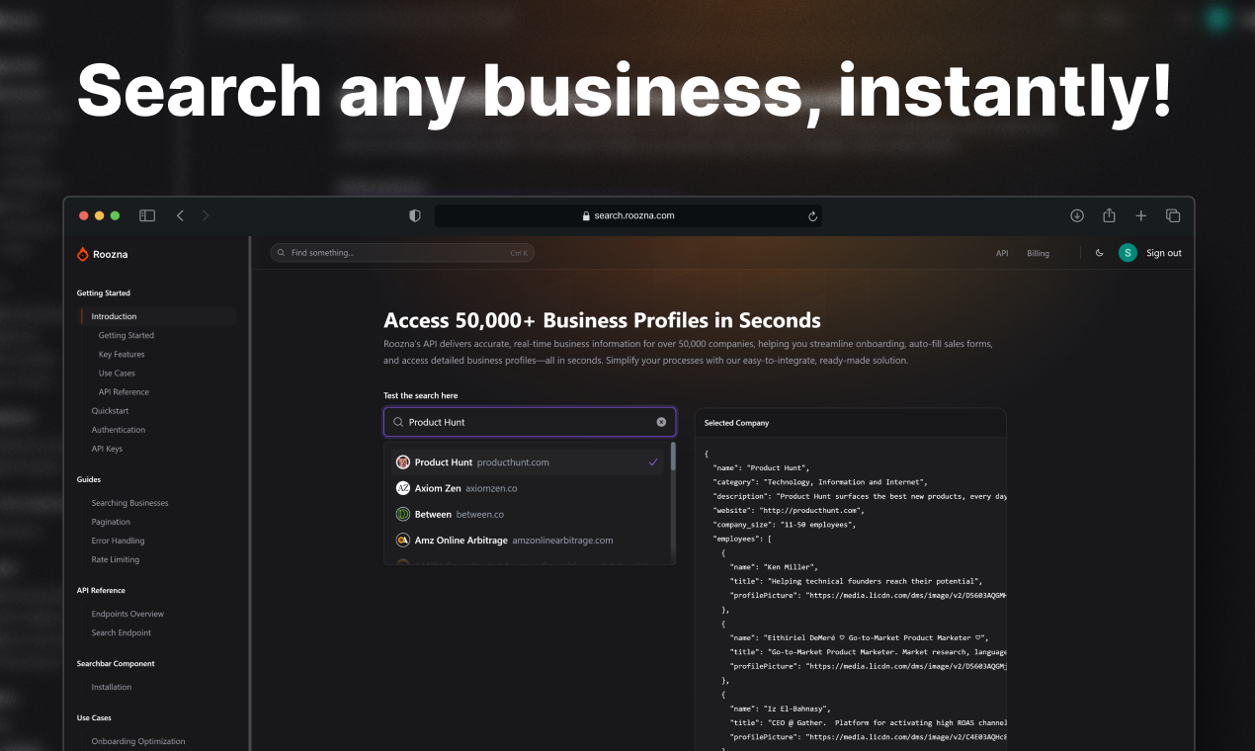Image resolution: width=1255 pixels, height=751 pixels.
Task: Open Rate Limiting guide
Action: [116, 559]
